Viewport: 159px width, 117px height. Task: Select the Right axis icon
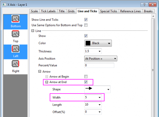click(16, 64)
